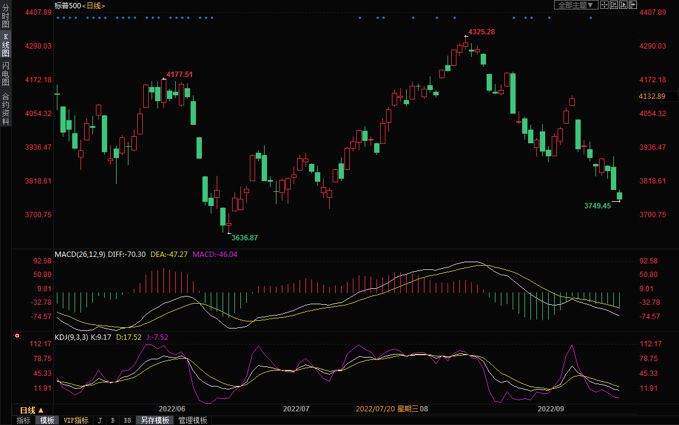Viewport: 679px width, 425px height.
Task: Click the chart replay play icon
Action: [x=623, y=5]
